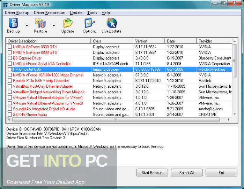Click the vertical scrollbar down arrow

tap(235, 115)
